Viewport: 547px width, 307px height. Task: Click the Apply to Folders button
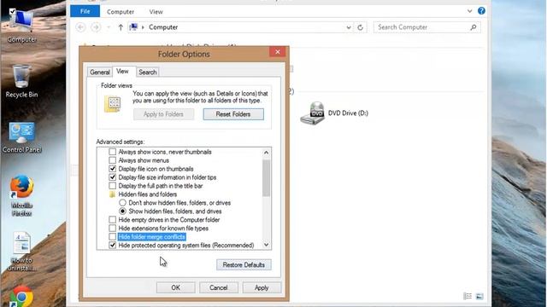click(x=163, y=114)
